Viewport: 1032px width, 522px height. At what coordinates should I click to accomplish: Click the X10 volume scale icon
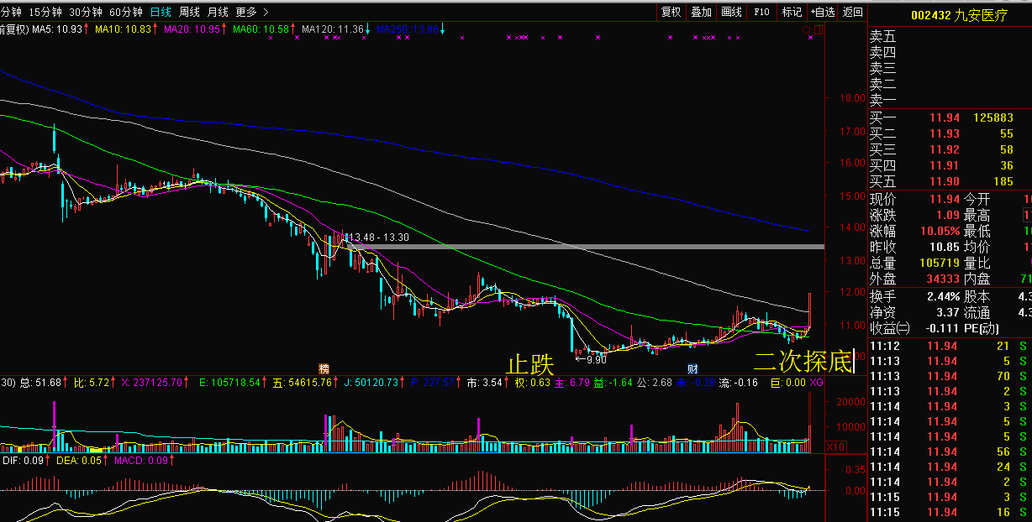[x=836, y=447]
